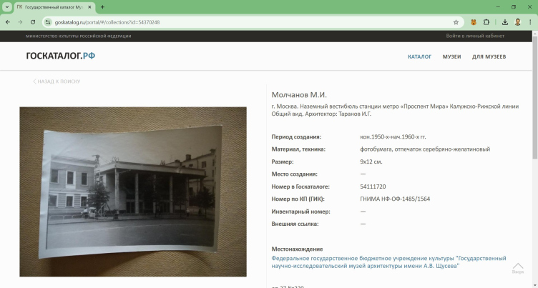Image resolution: width=538 pixels, height=288 pixels.
Task: Open a new browser tab
Action: pos(102,6)
